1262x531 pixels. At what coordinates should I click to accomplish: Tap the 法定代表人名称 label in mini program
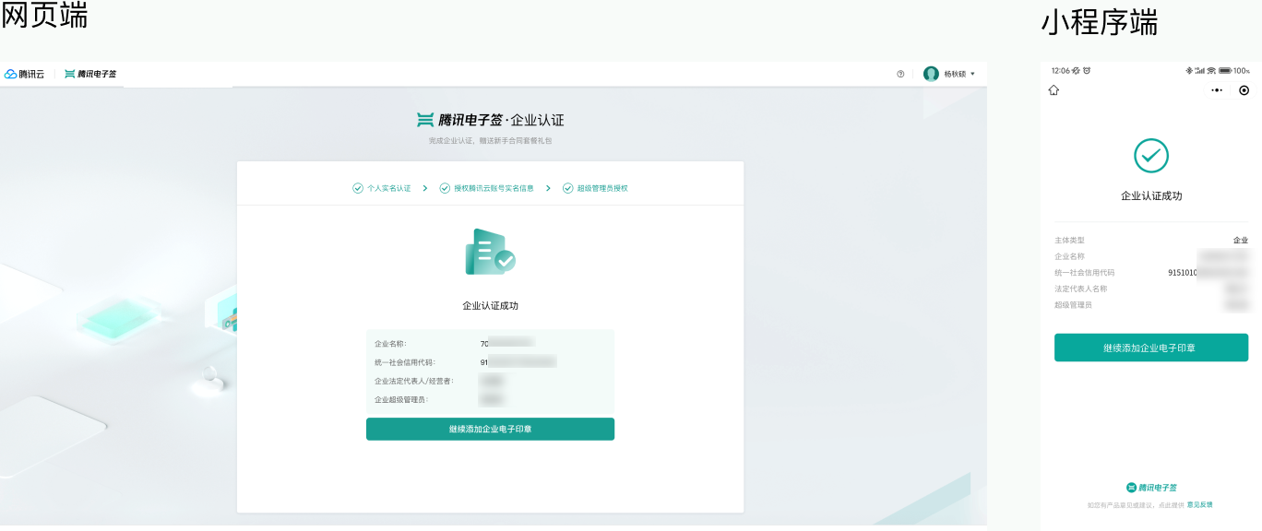1080,289
